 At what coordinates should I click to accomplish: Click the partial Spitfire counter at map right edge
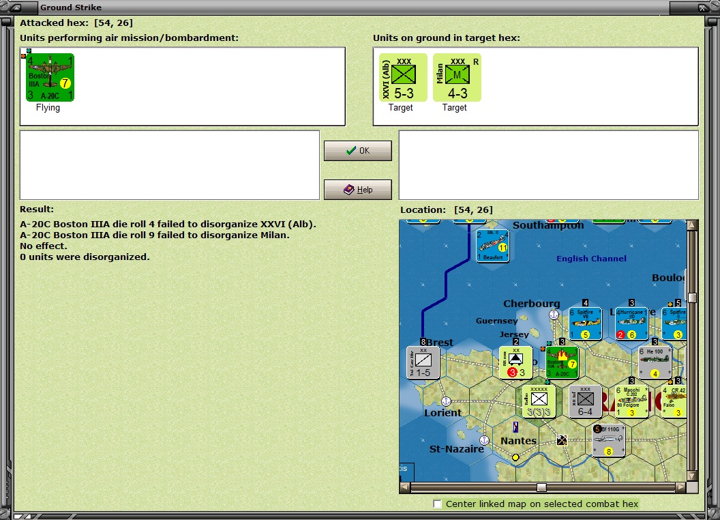click(x=674, y=324)
